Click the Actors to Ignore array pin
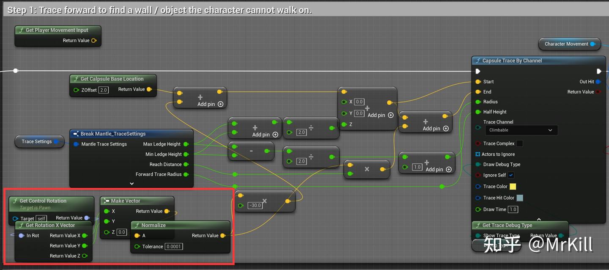 click(x=478, y=154)
